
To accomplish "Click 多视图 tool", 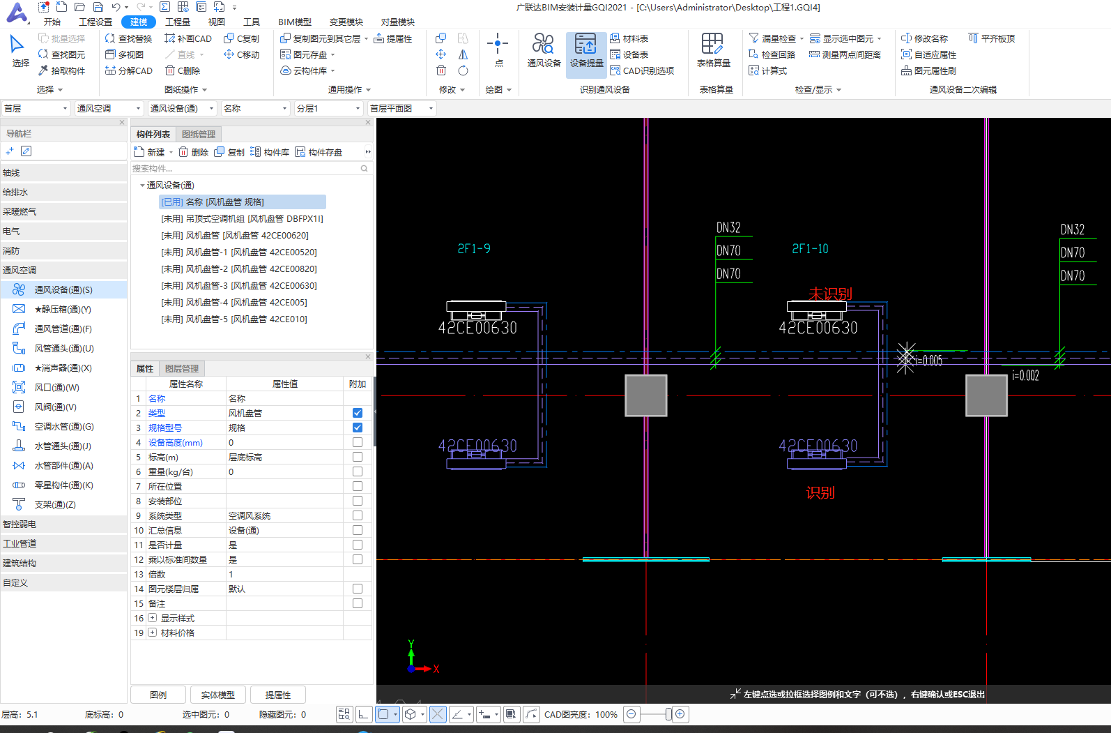I will [124, 54].
